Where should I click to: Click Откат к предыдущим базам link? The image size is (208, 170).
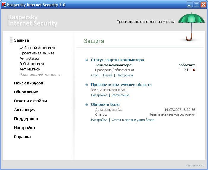click(x=133, y=120)
